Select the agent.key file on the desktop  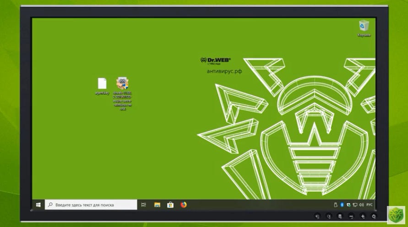coord(102,86)
